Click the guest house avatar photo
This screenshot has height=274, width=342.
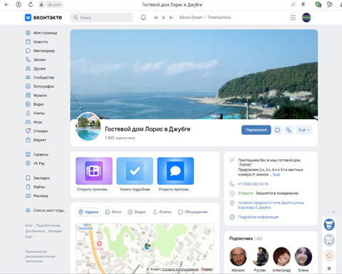[88, 126]
